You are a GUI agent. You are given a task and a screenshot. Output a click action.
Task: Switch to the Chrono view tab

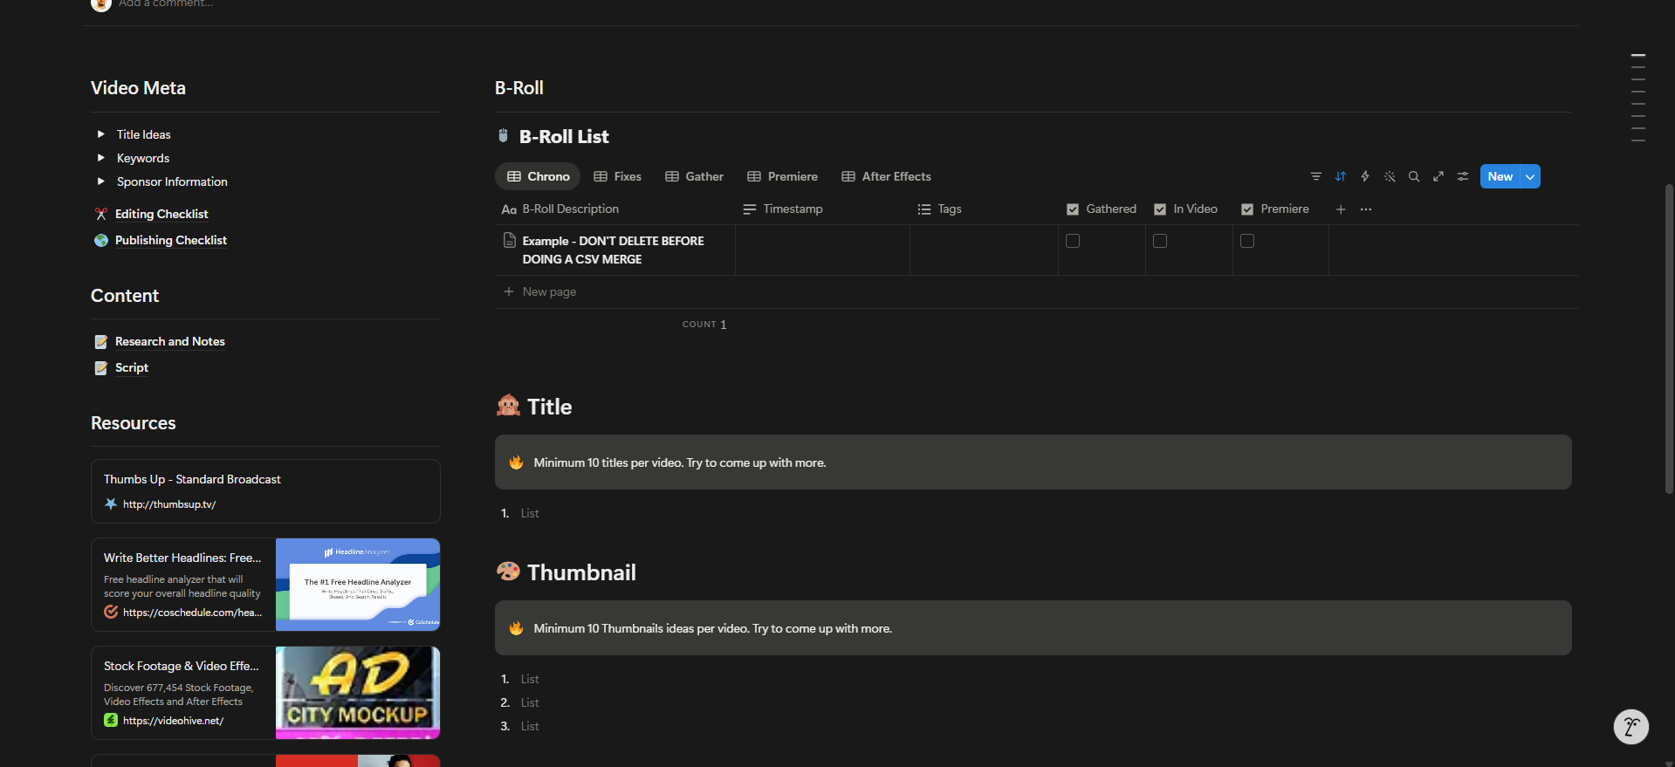coord(538,176)
